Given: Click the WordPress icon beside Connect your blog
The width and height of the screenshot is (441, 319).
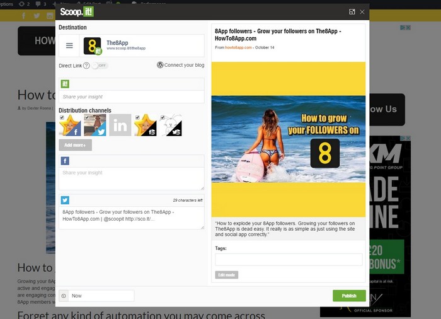Looking at the screenshot, I should point(160,65).
